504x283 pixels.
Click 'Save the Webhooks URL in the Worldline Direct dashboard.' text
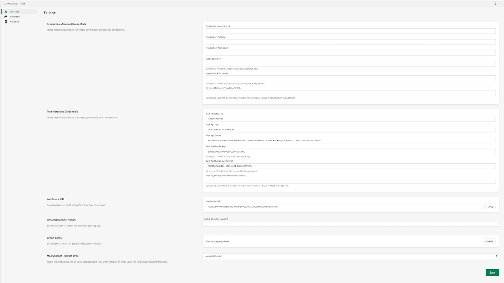click(76, 205)
